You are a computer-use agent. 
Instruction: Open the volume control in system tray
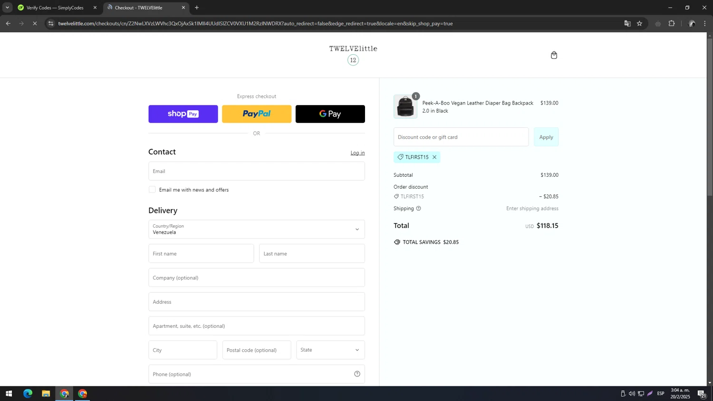(632, 394)
